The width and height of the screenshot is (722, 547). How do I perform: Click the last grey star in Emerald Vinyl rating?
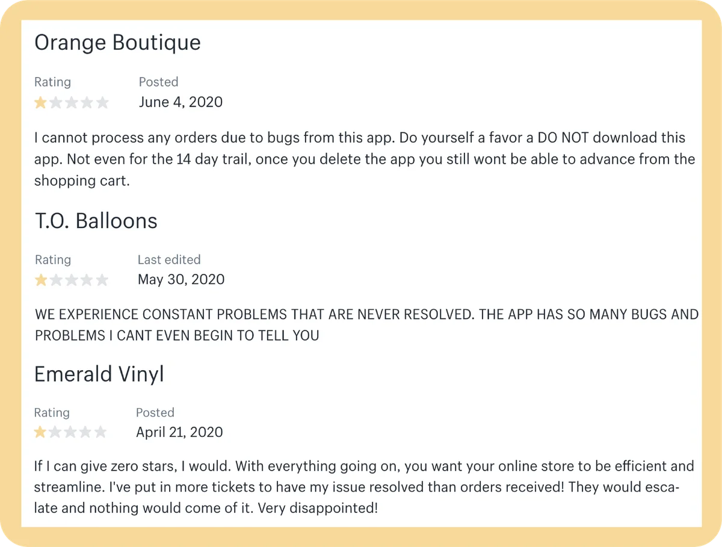pos(100,432)
